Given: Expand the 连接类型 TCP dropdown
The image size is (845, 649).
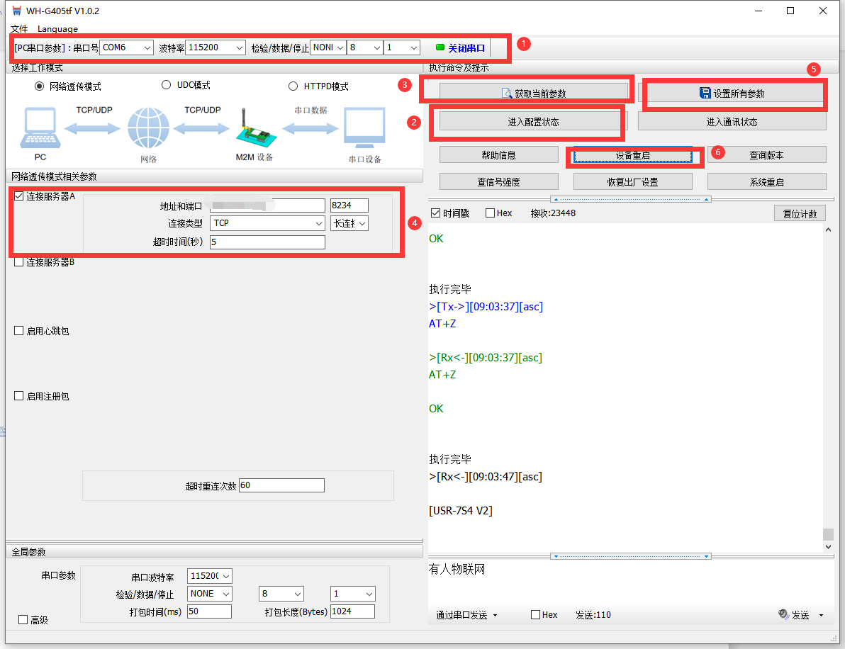Looking at the screenshot, I should click(x=318, y=223).
